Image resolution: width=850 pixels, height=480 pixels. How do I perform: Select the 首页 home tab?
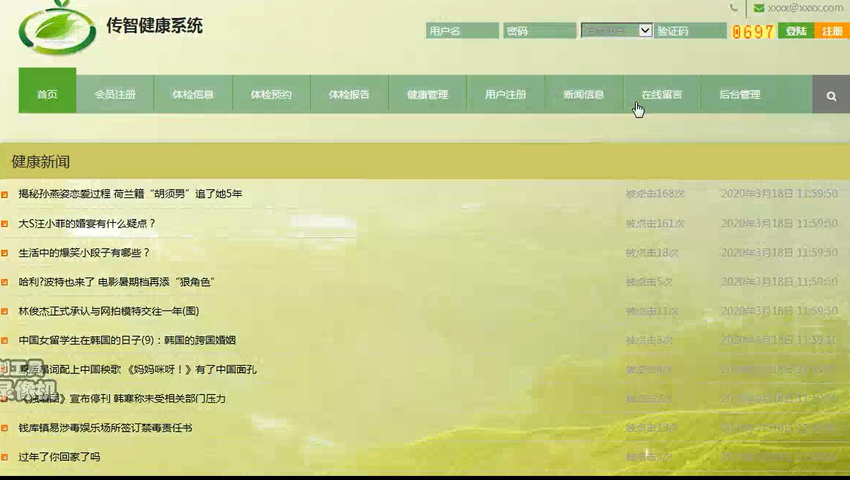pyautogui.click(x=46, y=94)
